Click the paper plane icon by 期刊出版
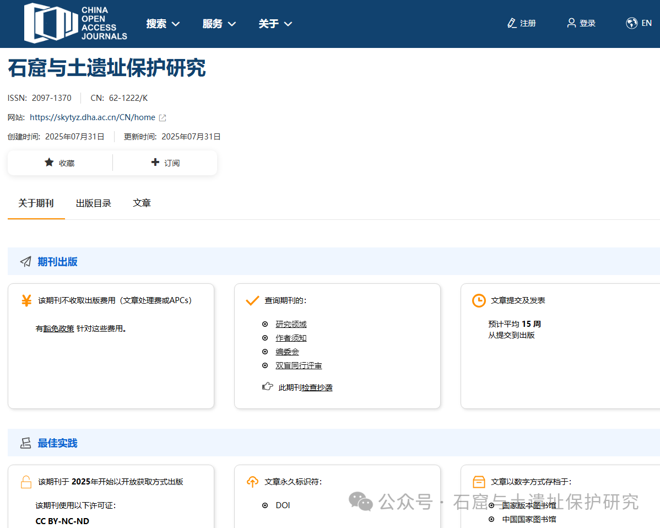The image size is (660, 528). point(25,261)
